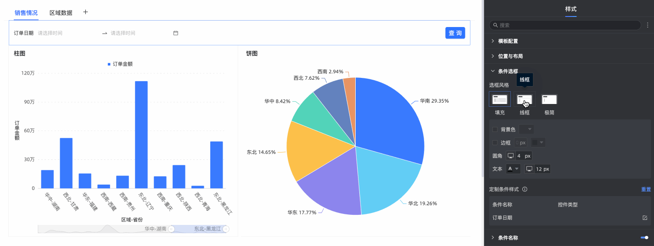Click the 重置 link
Viewport: 654px width, 246px height.
tap(646, 189)
